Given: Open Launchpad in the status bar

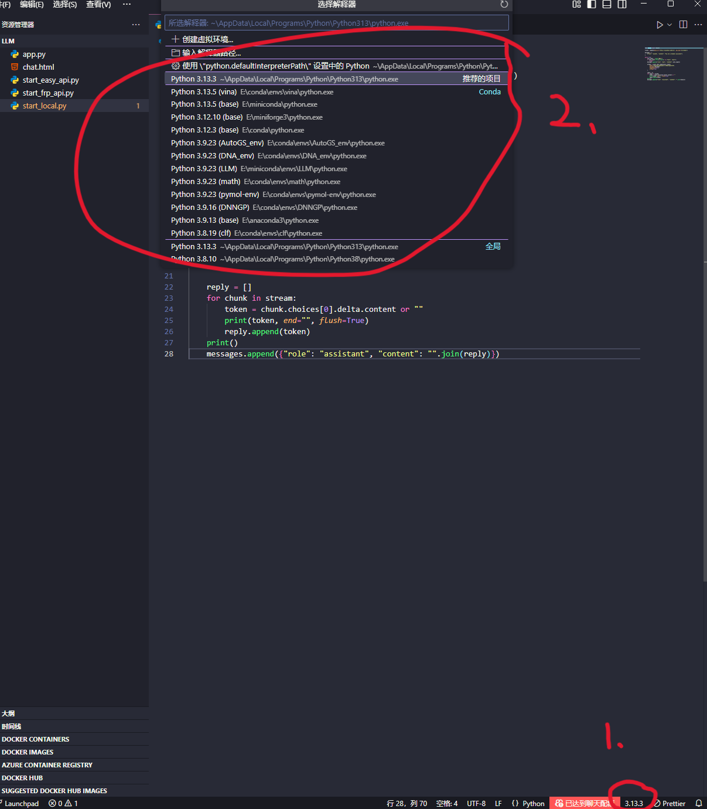Looking at the screenshot, I should pos(21,803).
